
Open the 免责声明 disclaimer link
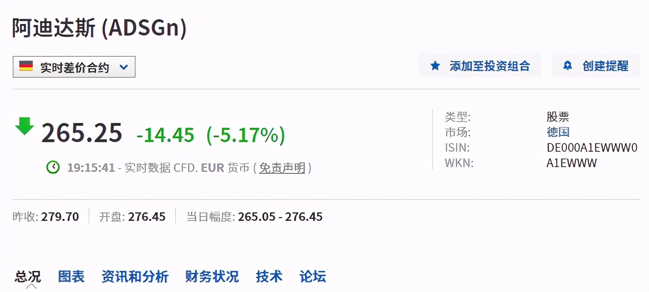[x=282, y=168]
